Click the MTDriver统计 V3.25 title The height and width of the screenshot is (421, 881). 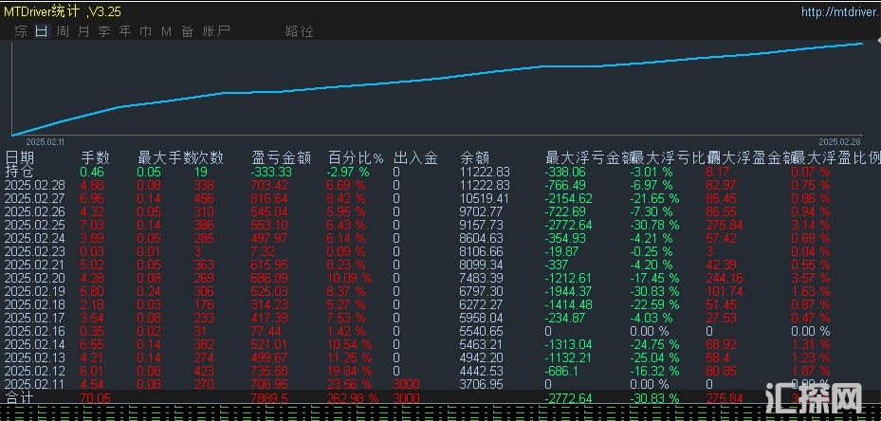click(x=63, y=11)
